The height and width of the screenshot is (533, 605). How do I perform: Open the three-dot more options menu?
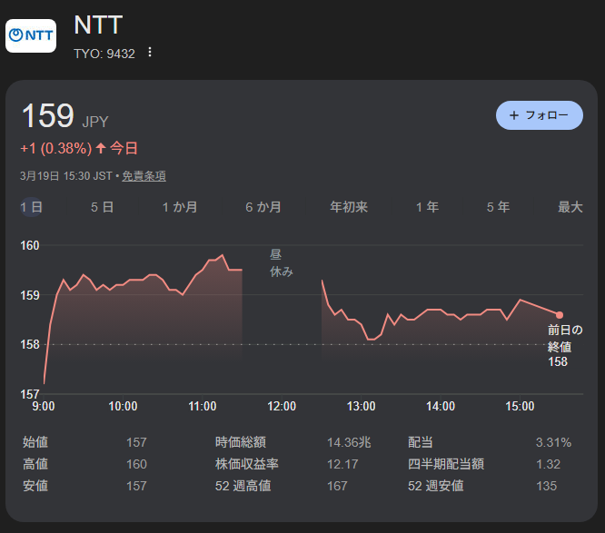click(150, 53)
